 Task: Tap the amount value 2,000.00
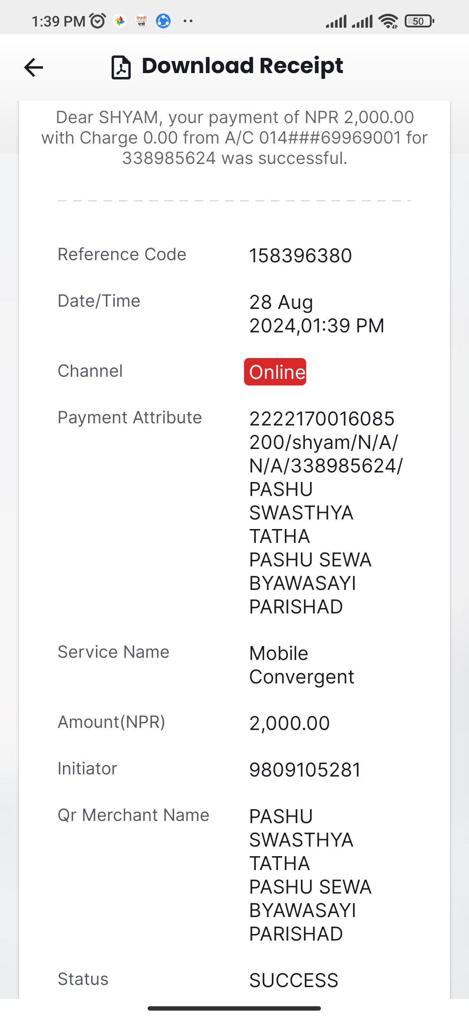[x=290, y=723]
